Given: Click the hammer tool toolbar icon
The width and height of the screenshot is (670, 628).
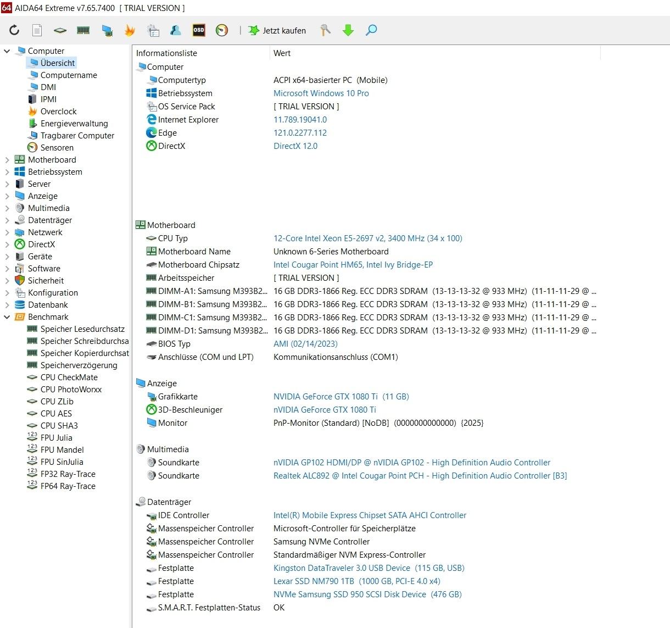Looking at the screenshot, I should (x=325, y=30).
